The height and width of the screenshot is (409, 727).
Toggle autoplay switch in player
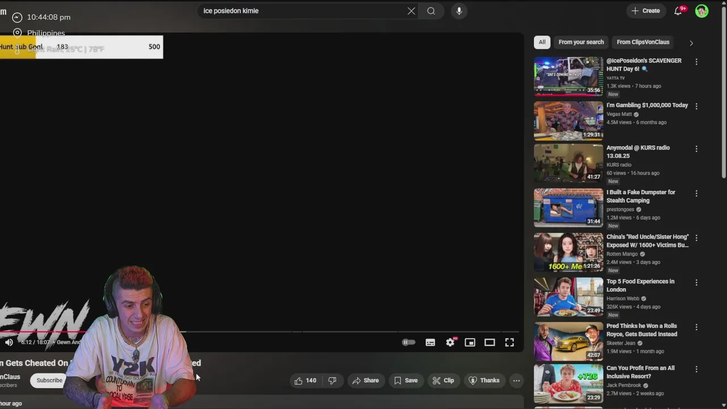pos(408,342)
